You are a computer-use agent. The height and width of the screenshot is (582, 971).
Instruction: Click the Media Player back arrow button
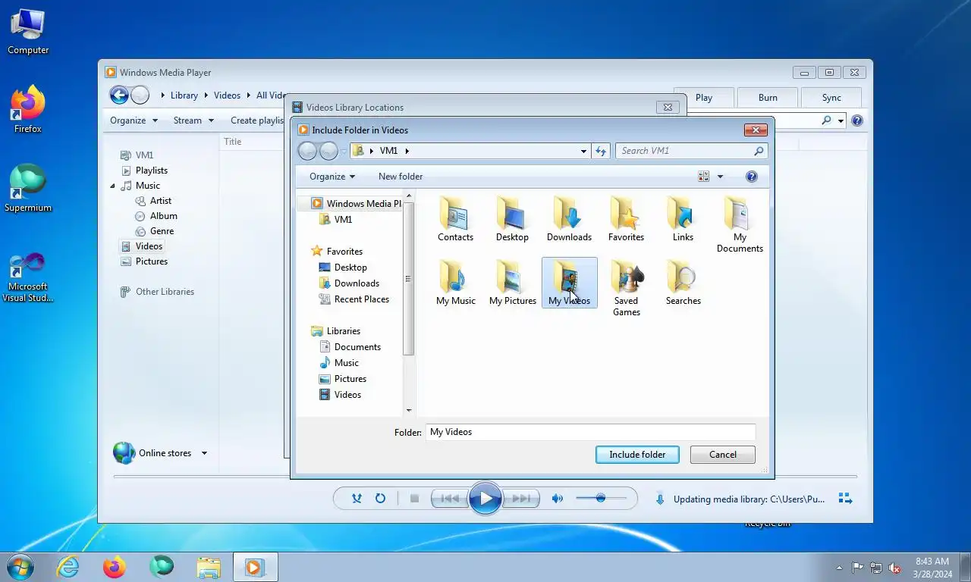(x=119, y=95)
